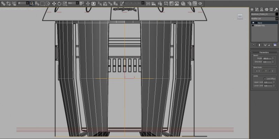Click the Select and Link icon
Screen dimensions: 279x139
tap(3, 3)
